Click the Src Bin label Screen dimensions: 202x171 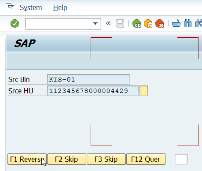tap(19, 79)
